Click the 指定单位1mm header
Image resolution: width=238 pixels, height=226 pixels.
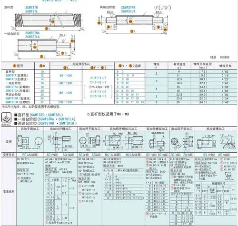pyautogui.click(x=81, y=64)
